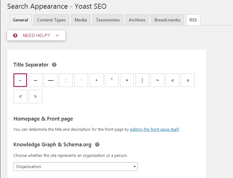Follow the editing the front page itself link
Viewport: 233px width, 178px height.
coord(154,129)
